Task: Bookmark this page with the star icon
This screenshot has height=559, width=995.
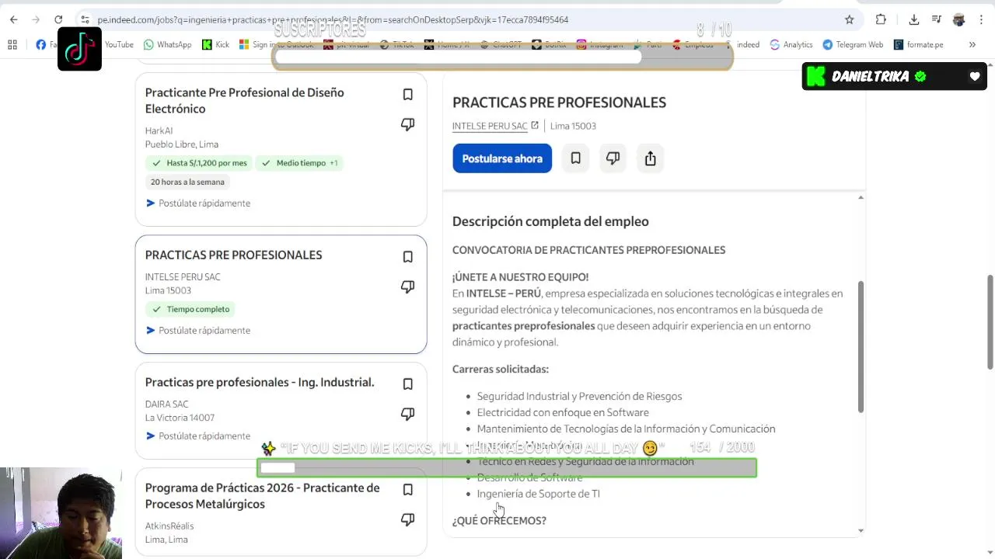Action: 849,19
